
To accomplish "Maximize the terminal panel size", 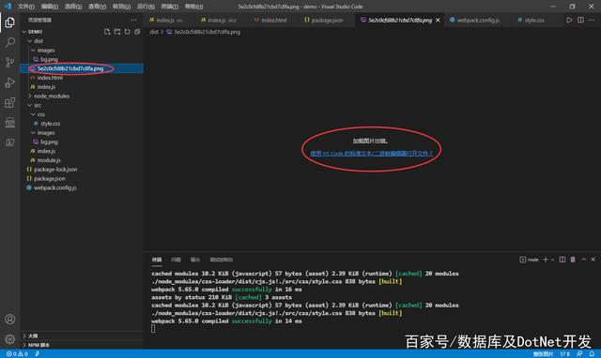I will coord(583,260).
